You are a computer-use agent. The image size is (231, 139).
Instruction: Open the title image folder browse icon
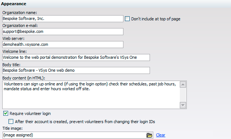(x=149, y=135)
